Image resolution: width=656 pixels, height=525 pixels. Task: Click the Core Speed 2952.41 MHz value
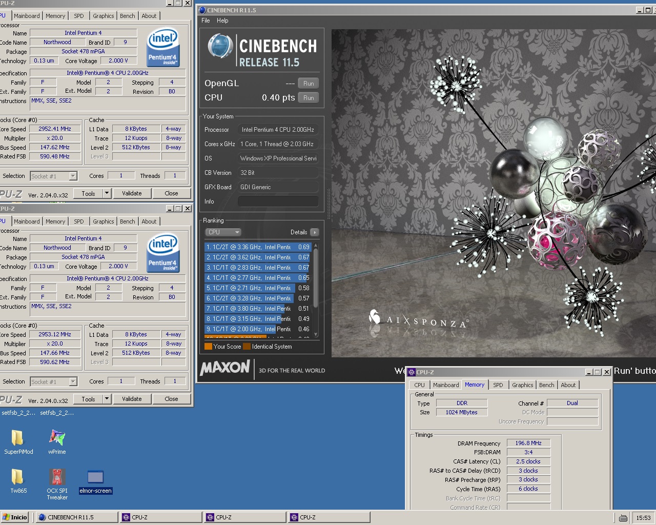55,129
